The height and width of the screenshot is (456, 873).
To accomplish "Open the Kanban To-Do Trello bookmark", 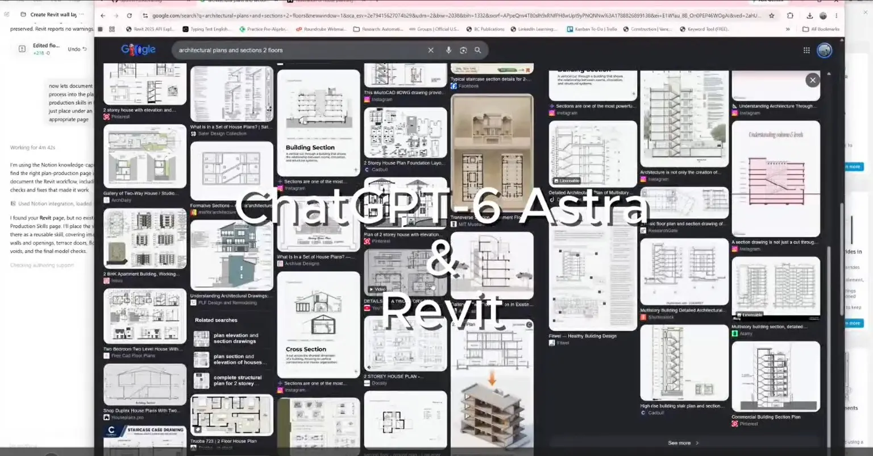I will click(592, 29).
